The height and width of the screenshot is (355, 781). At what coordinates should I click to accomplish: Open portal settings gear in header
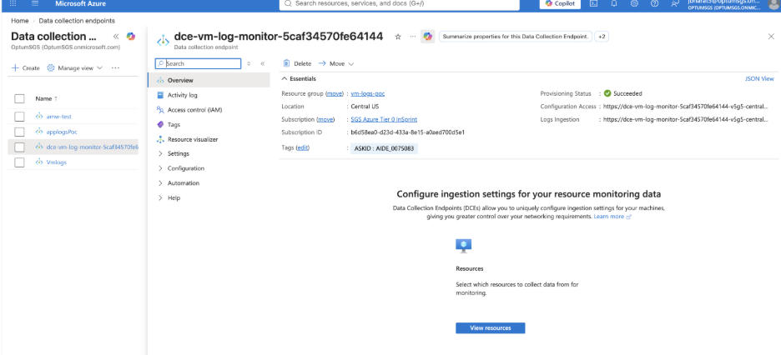(x=634, y=3)
